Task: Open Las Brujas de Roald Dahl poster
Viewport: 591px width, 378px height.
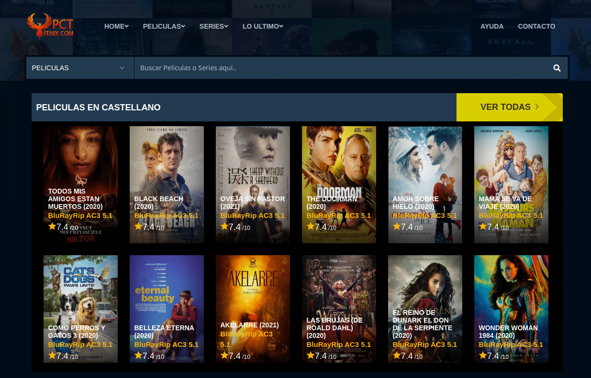Action: point(339,309)
